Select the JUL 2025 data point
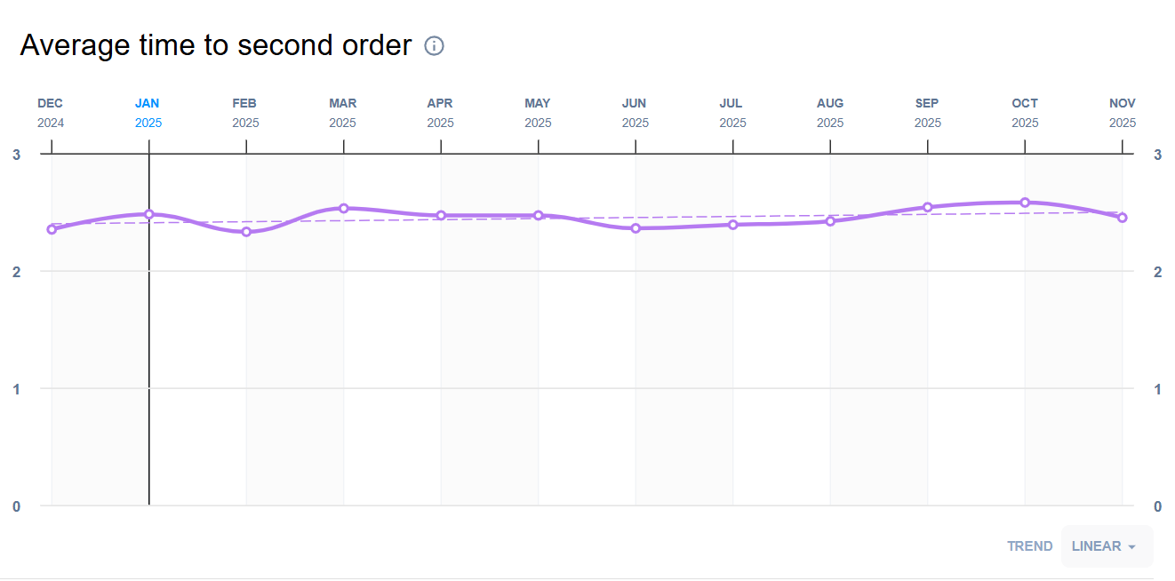This screenshot has height=581, width=1175. click(733, 225)
